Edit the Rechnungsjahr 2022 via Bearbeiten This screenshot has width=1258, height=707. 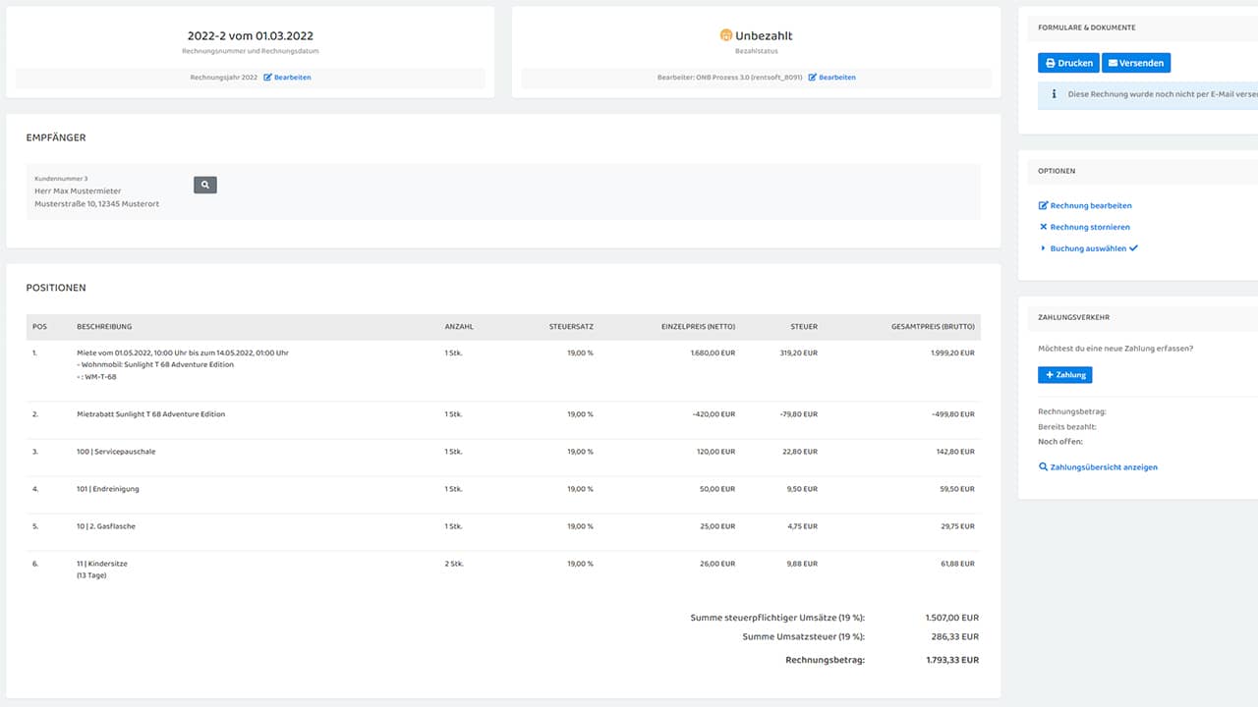point(287,78)
